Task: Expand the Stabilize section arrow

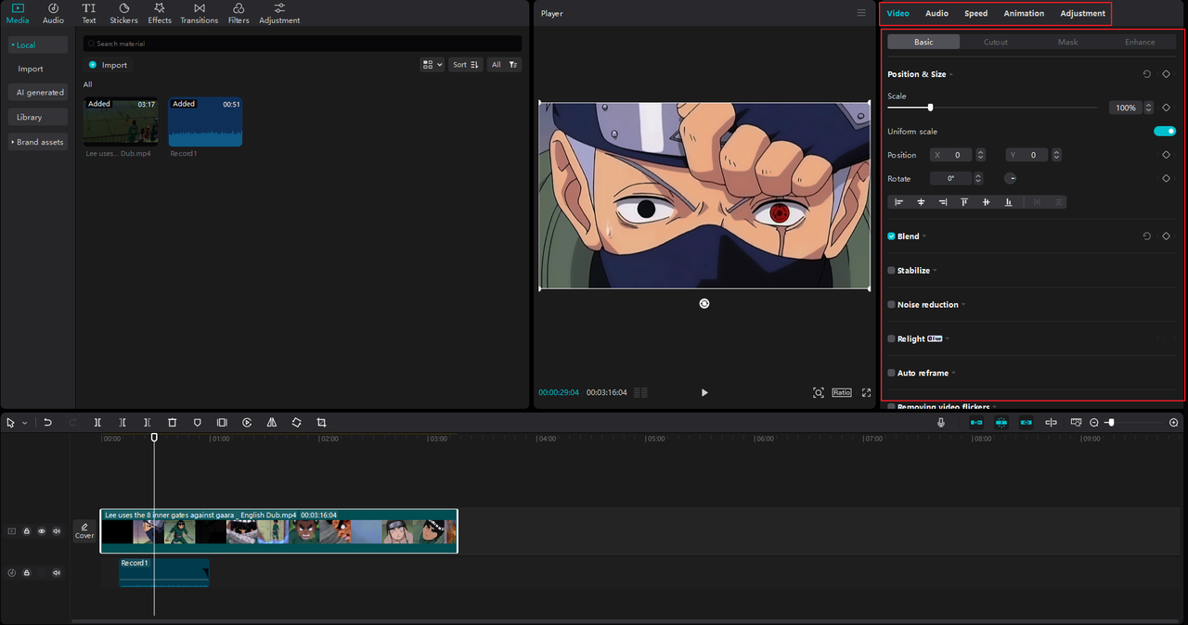Action: point(935,271)
